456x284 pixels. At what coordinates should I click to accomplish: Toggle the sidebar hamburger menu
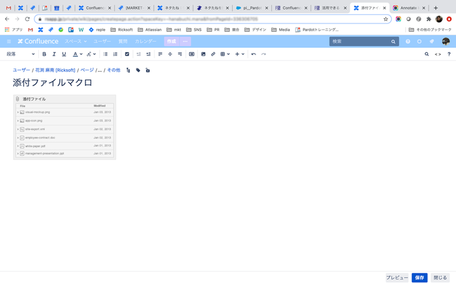point(9,42)
